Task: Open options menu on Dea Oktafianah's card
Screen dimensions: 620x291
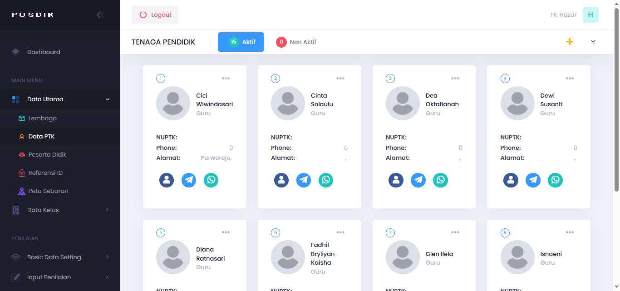Action: pyautogui.click(x=455, y=79)
